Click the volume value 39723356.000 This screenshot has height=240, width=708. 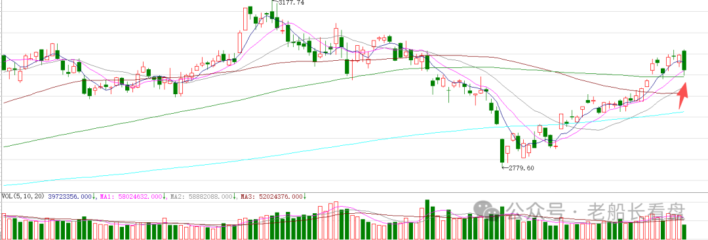coord(70,197)
